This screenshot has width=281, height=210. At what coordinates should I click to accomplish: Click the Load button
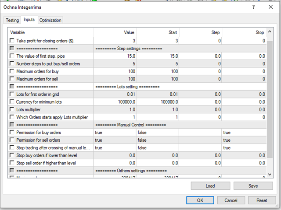click(x=210, y=186)
